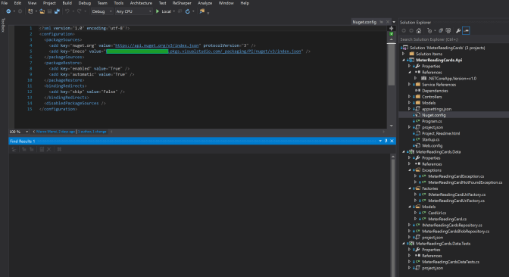Toggle the Preview Selected Items button
This screenshot has height=277, width=509.
point(466,30)
